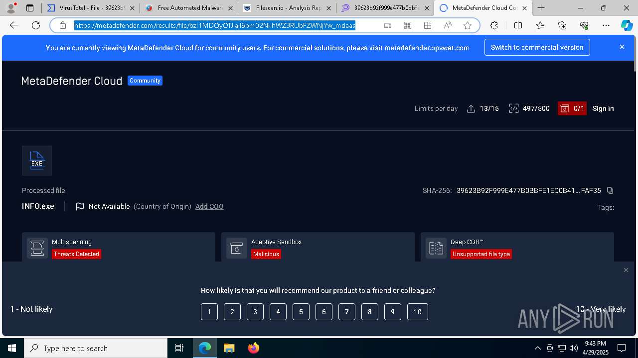Viewport: 638px width, 358px height.
Task: Copy the SHA-256 hash with copy icon
Action: [610, 190]
